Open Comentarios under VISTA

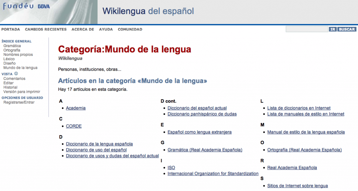14,79
